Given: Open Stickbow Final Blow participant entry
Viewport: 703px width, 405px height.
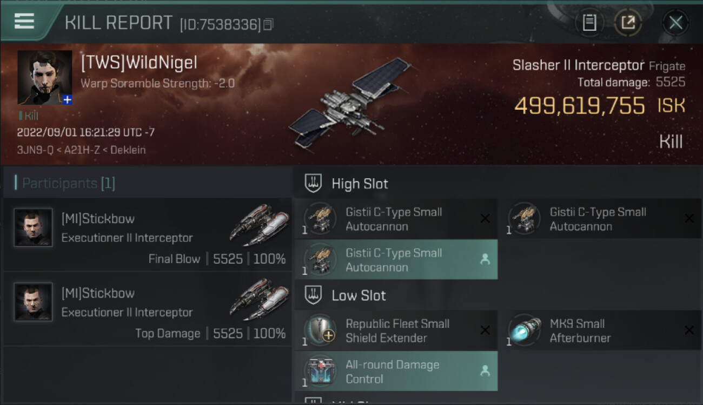Looking at the screenshot, I should 148,234.
